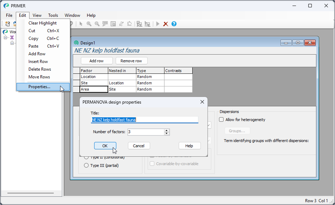The width and height of the screenshot is (335, 205).
Task: Choose Properties... from the Edit menu
Action: click(39, 87)
